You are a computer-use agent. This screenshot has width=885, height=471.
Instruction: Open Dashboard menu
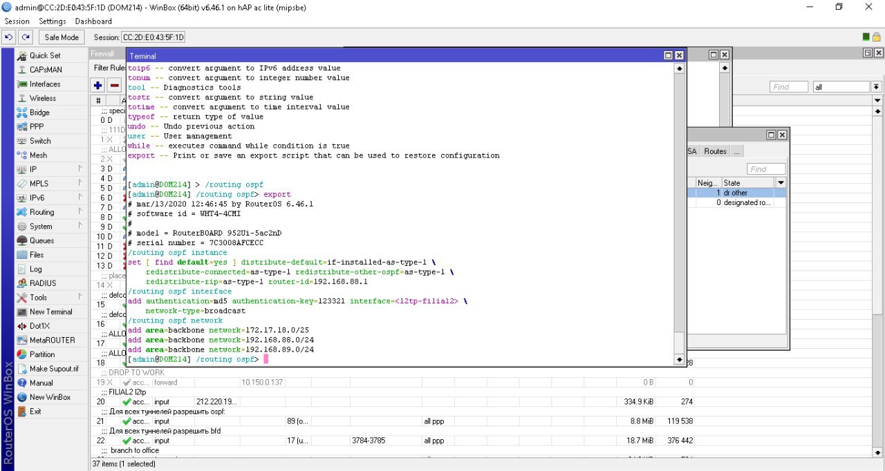tap(93, 21)
